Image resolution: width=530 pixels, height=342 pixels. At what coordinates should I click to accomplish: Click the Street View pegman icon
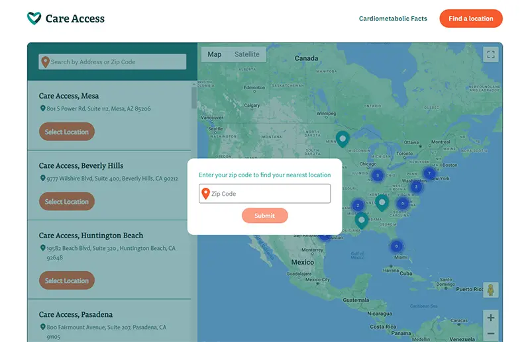(x=490, y=290)
